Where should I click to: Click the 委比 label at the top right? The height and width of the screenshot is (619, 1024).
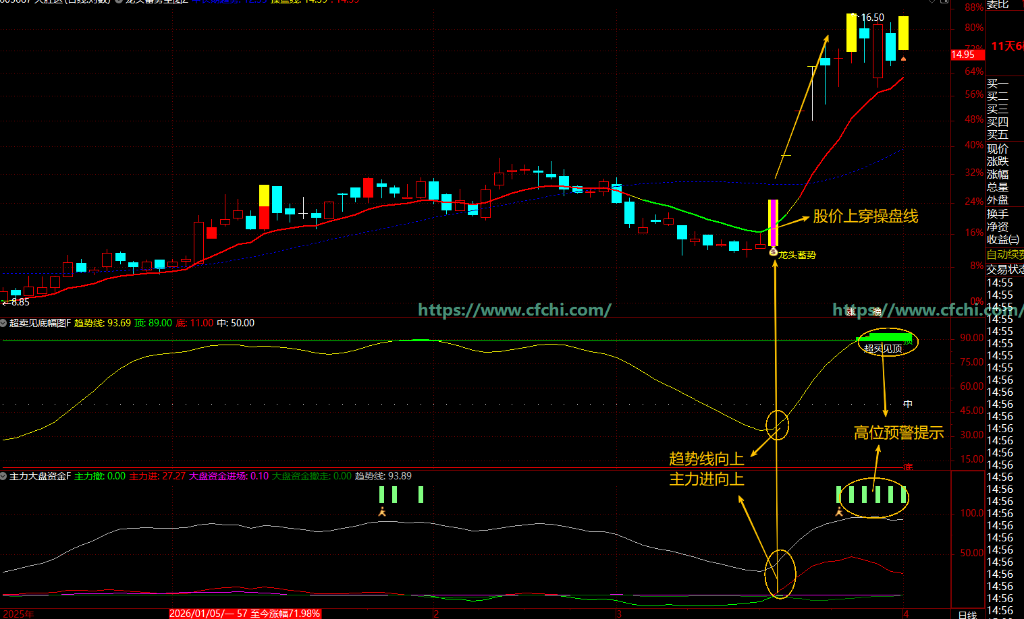click(998, 4)
